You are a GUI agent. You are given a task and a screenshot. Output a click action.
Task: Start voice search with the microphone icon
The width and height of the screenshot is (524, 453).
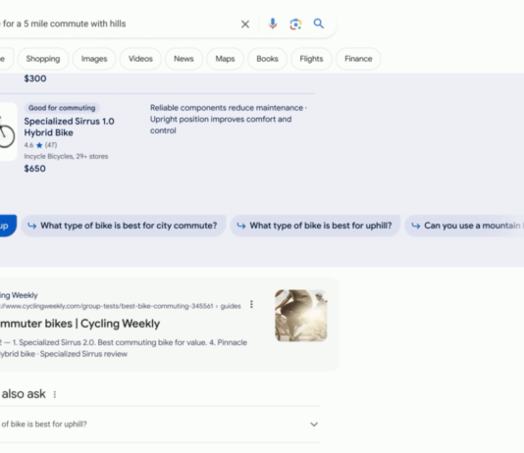(273, 24)
